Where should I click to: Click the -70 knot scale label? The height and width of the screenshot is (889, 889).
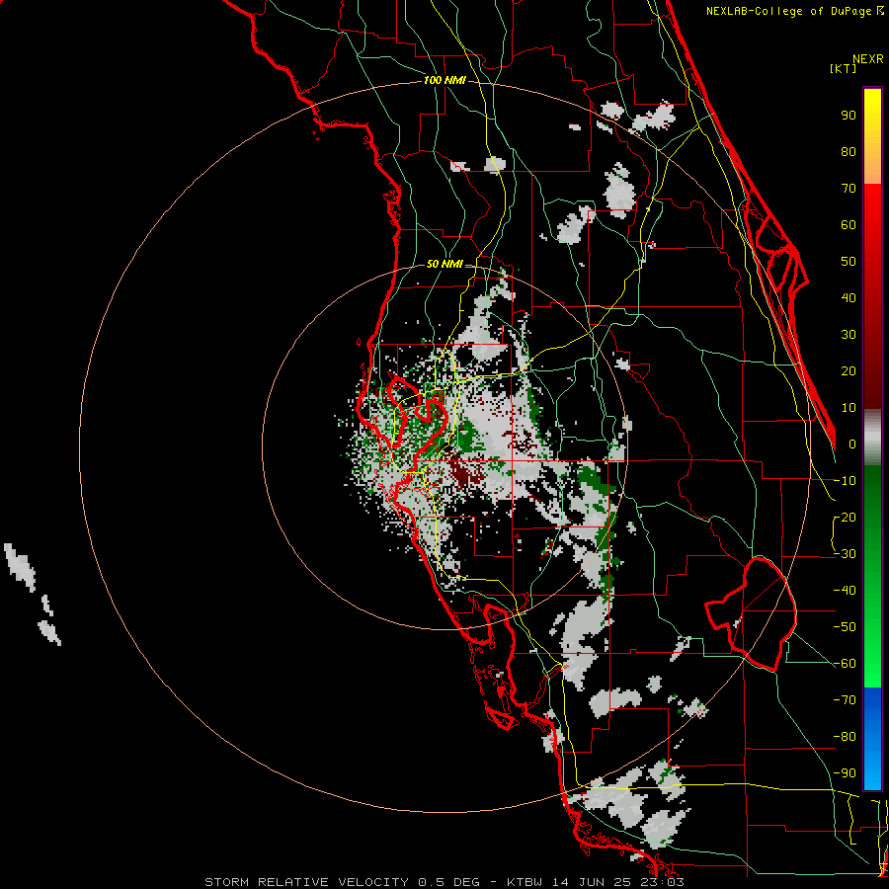click(x=845, y=700)
